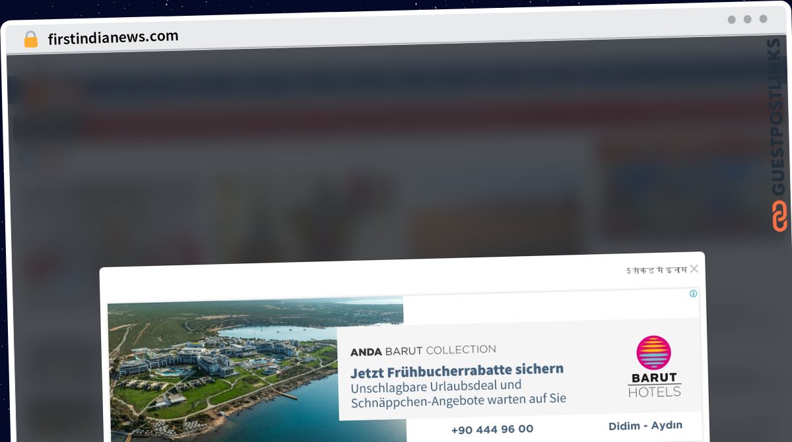This screenshot has width=792, height=442.
Task: Click the phone number +90 444 96 00
Action: pos(492,429)
